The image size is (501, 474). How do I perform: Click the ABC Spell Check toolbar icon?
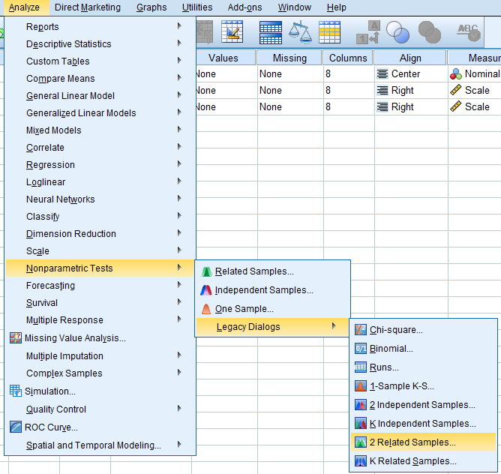(x=469, y=32)
